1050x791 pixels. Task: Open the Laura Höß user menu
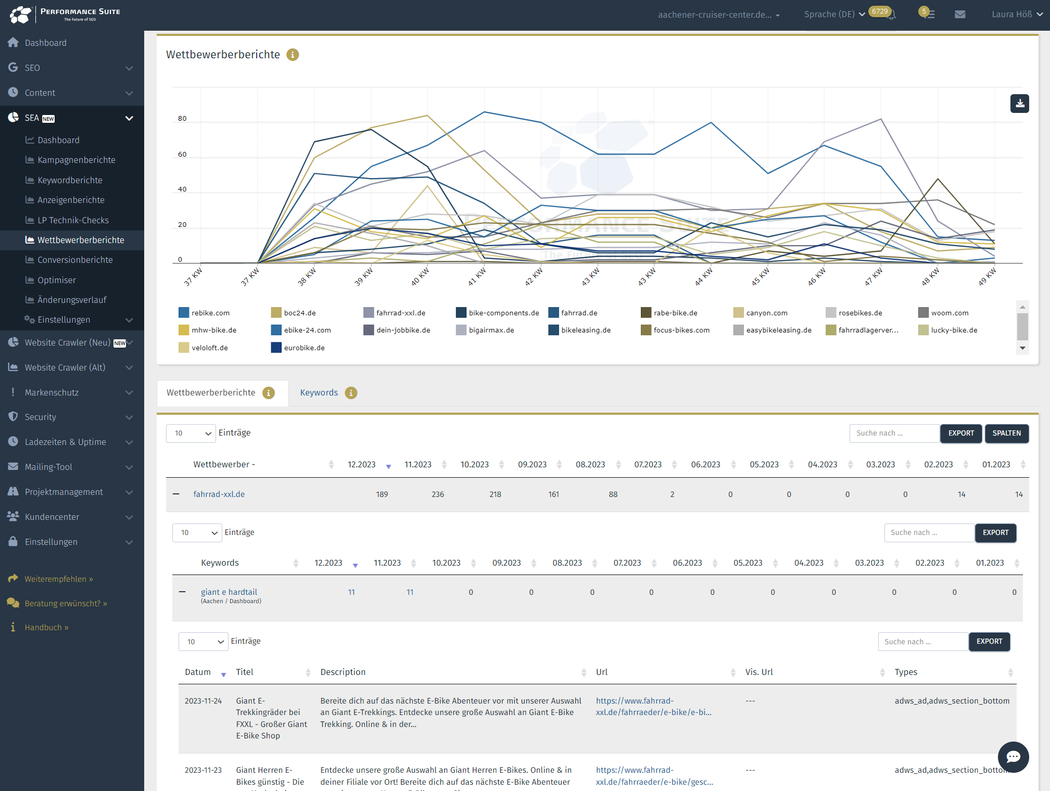pyautogui.click(x=1017, y=15)
